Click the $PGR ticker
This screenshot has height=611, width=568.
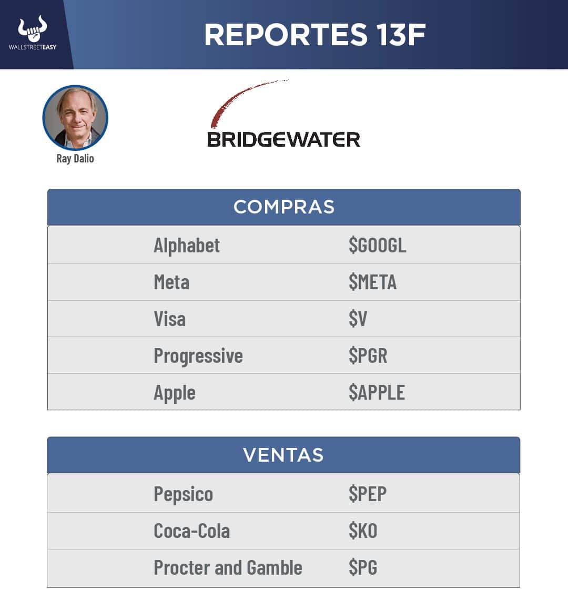point(368,356)
